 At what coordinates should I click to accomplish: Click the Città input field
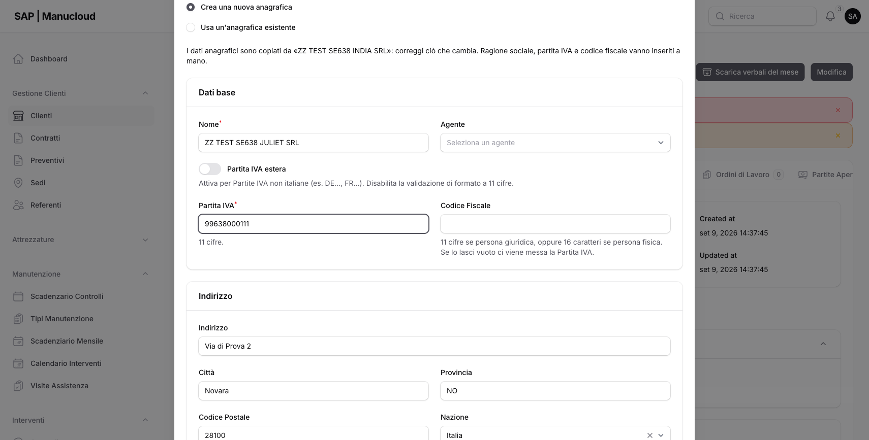pos(314,391)
